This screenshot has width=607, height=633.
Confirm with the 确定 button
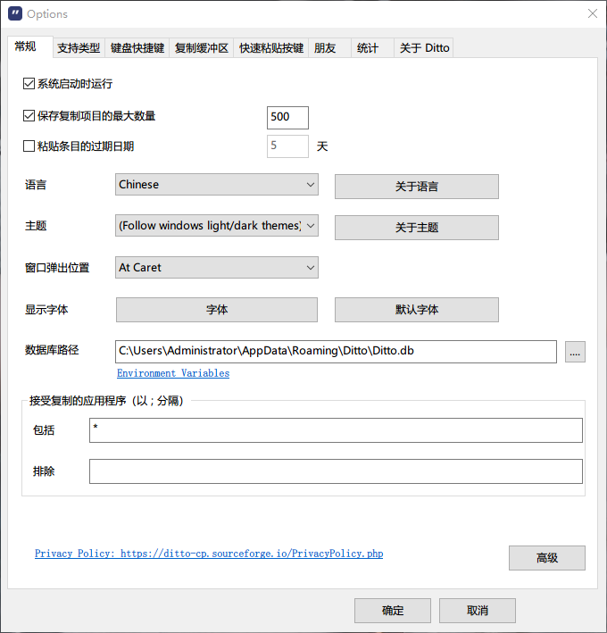point(393,611)
